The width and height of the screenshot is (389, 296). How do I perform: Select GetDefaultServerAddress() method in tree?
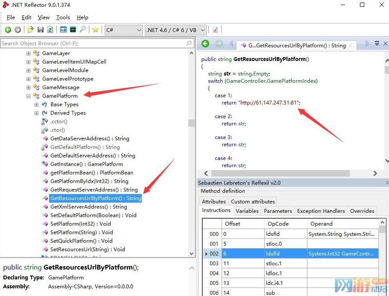click(x=93, y=156)
